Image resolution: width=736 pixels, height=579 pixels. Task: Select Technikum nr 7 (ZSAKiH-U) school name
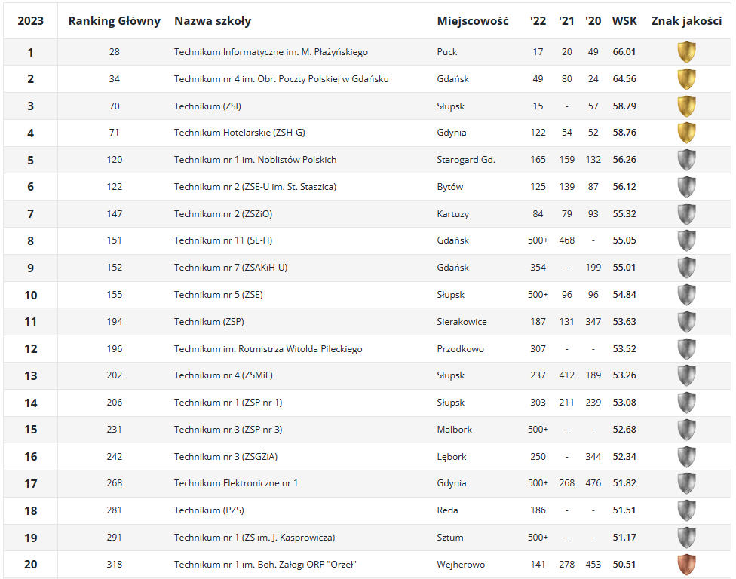(231, 268)
